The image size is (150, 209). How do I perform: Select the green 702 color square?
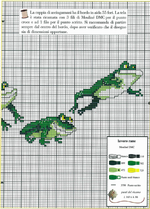pyautogui.click(x=137, y=163)
